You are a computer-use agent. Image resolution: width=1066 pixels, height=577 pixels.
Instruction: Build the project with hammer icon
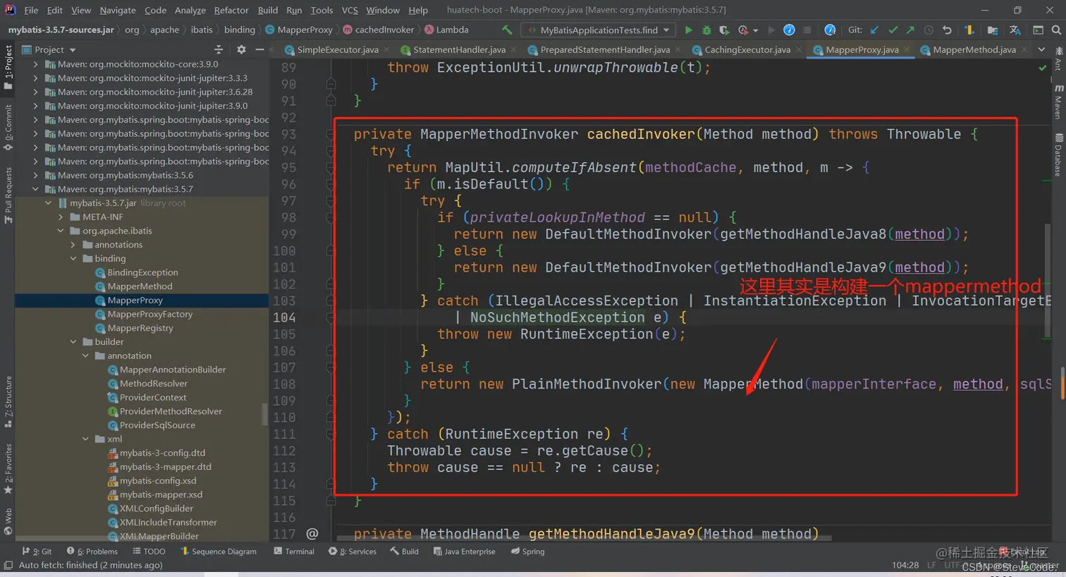[507, 30]
